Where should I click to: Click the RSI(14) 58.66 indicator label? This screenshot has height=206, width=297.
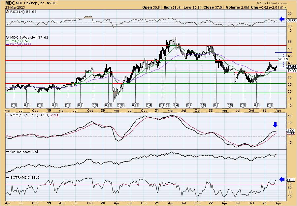click(x=23, y=12)
